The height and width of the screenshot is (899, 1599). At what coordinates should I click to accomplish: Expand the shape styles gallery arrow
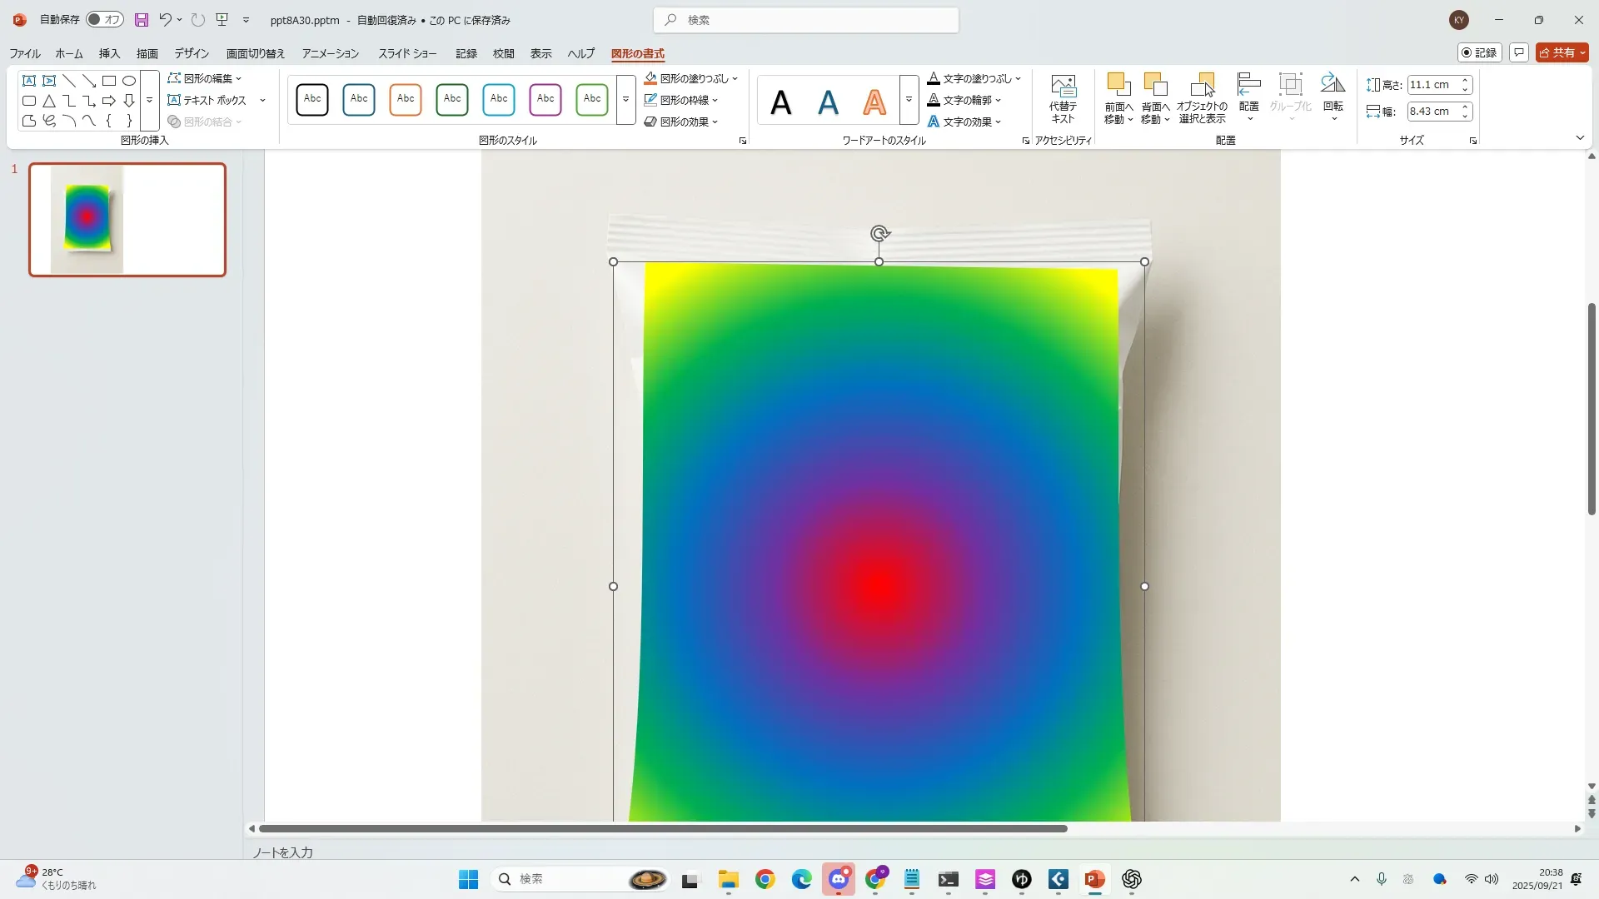pyautogui.click(x=625, y=100)
